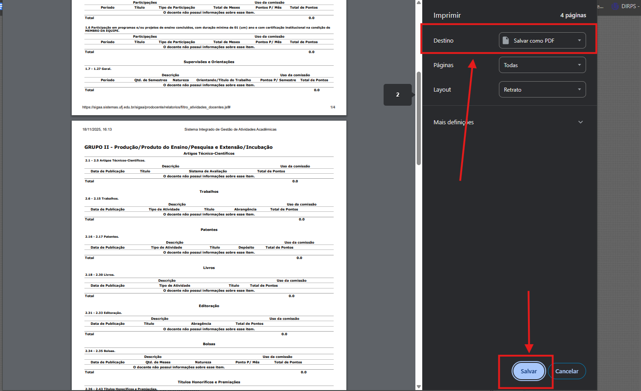641x391 pixels.
Task: Click the preview scrollbar up arrow
Action: tap(419, 3)
